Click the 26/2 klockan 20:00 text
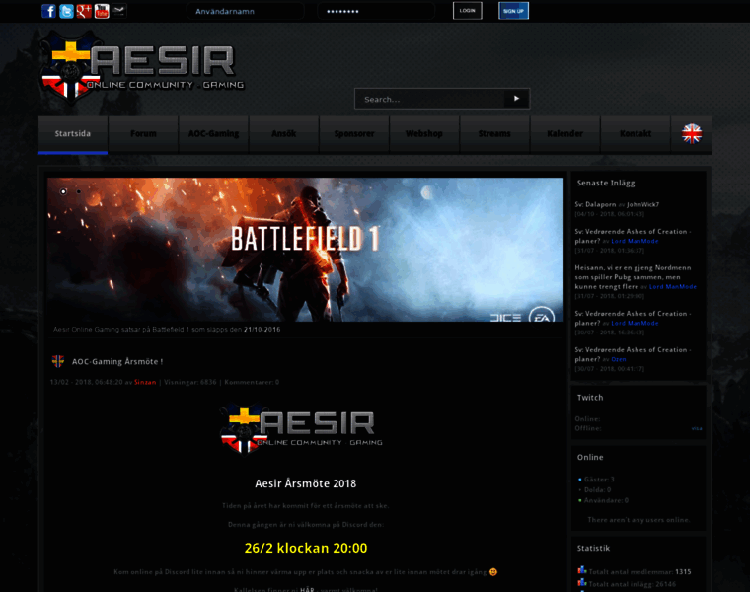 [x=306, y=548]
